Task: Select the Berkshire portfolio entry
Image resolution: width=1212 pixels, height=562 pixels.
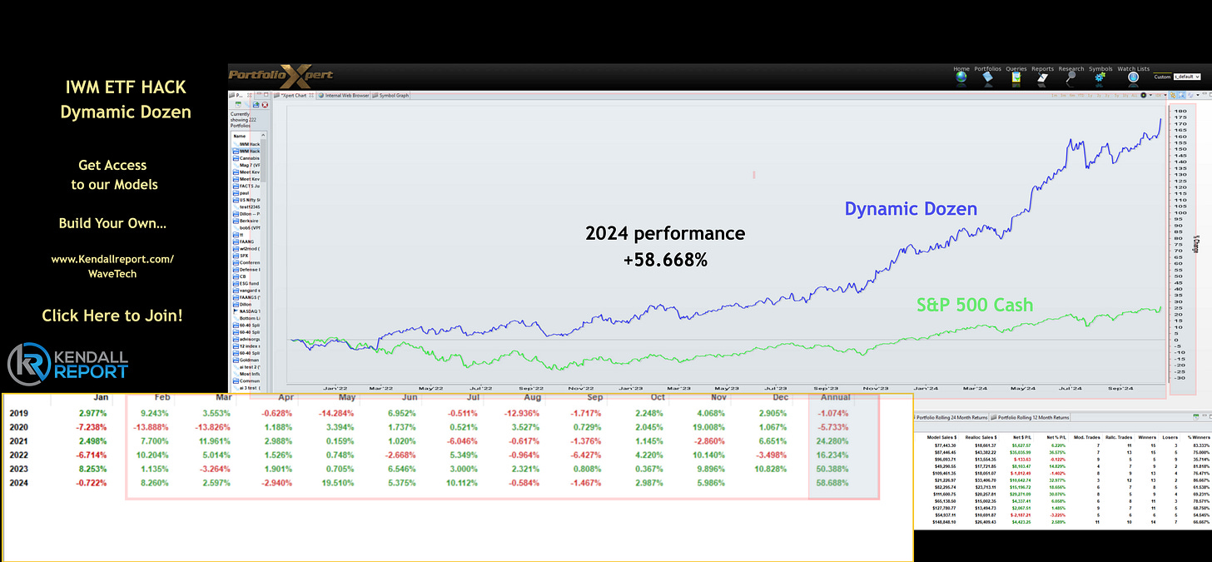Action: tap(247, 221)
